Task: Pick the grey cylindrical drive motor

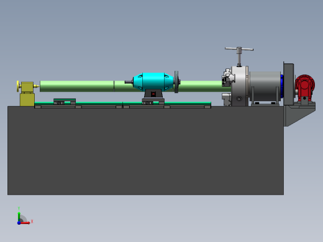Action: pyautogui.click(x=265, y=86)
